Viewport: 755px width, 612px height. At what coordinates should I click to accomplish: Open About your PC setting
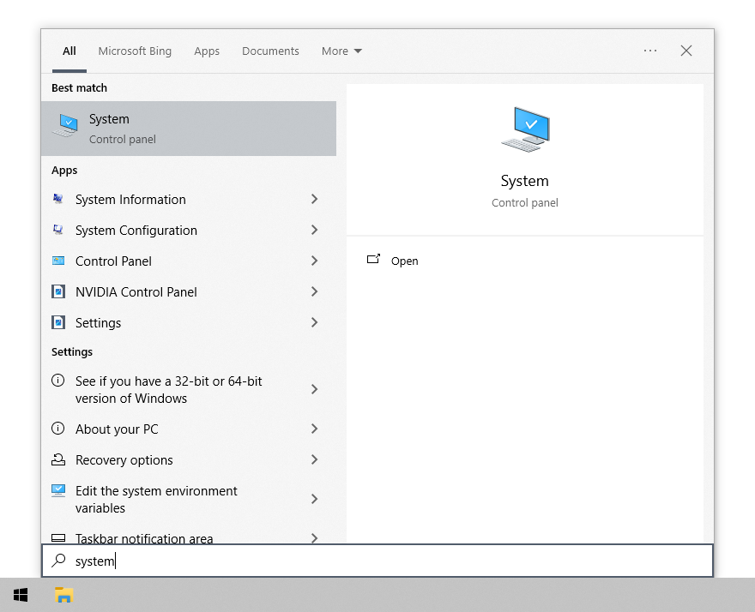pyautogui.click(x=117, y=429)
